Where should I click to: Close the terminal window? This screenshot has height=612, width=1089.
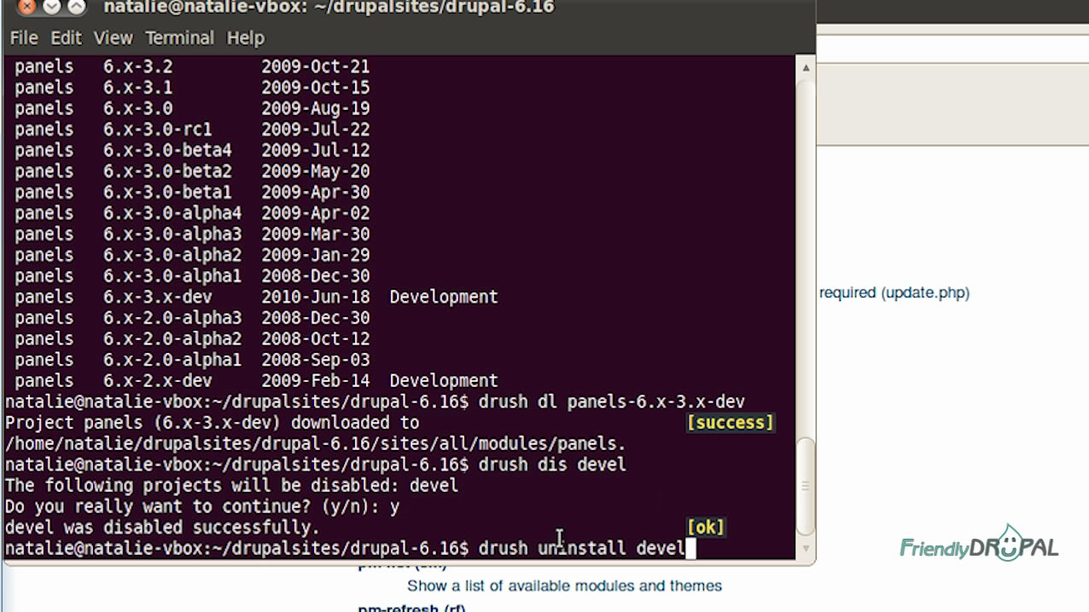point(26,8)
